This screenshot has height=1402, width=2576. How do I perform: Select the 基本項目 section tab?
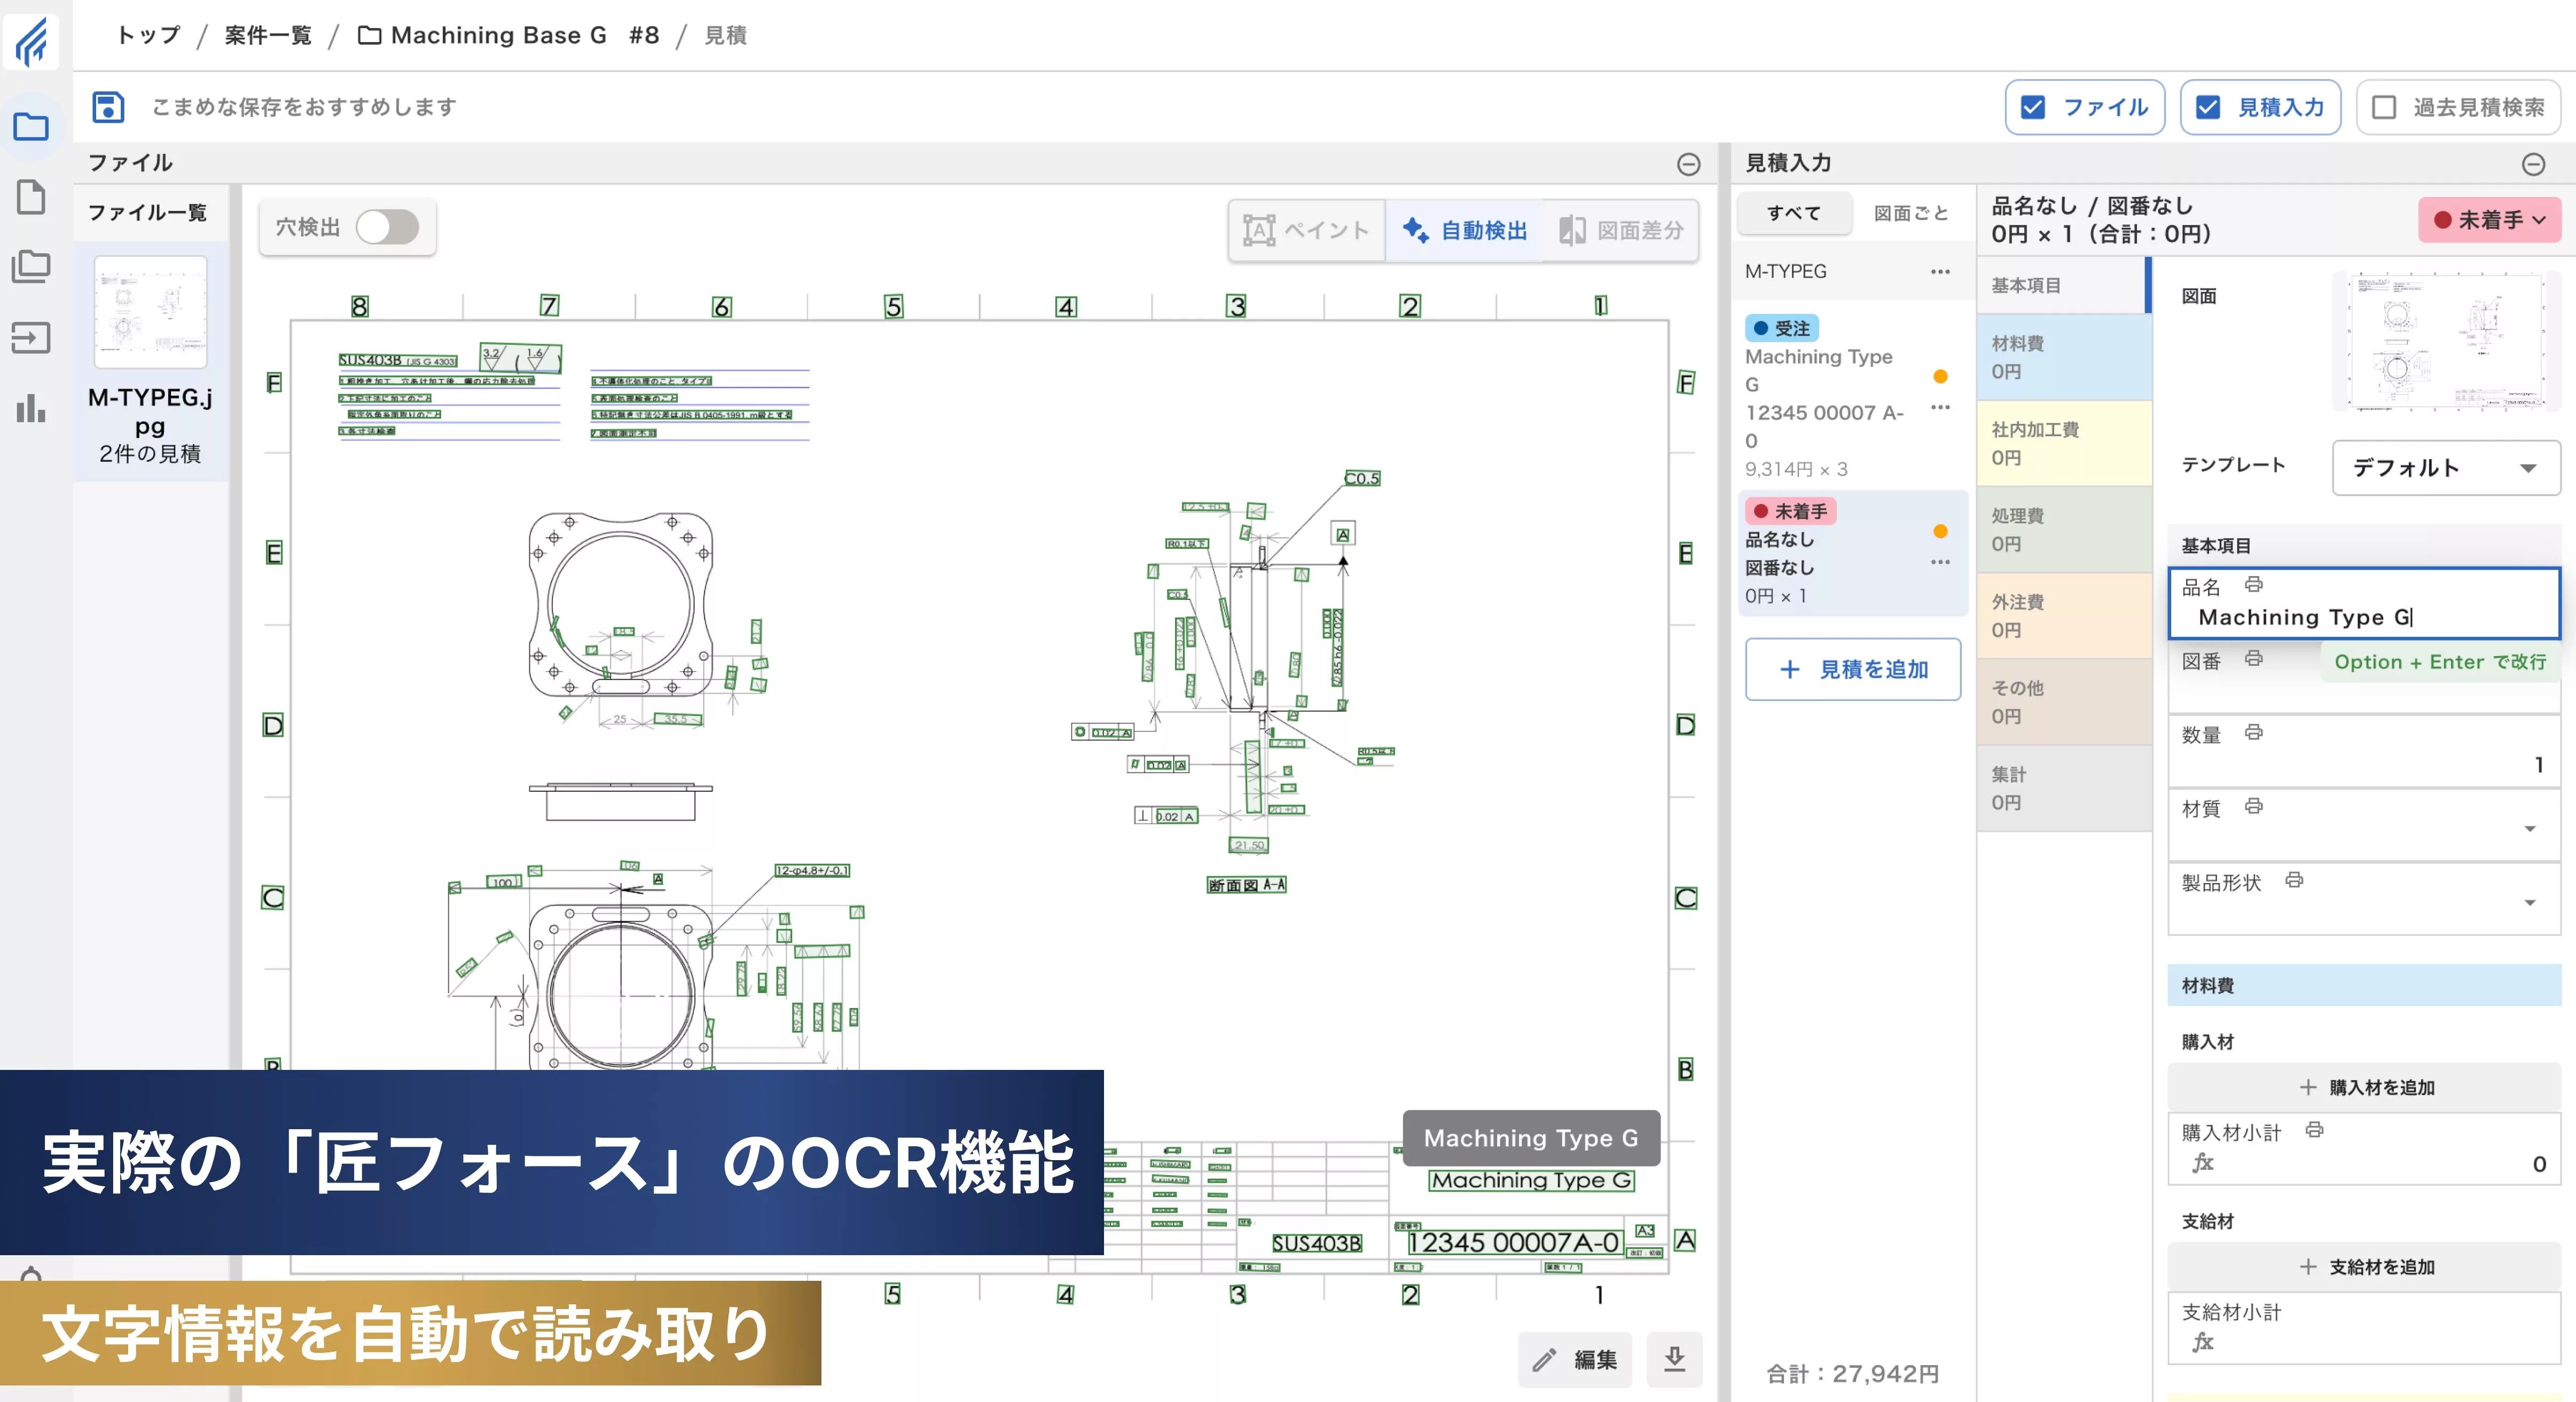(2064, 286)
